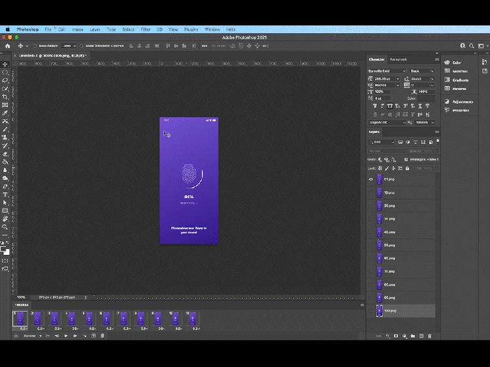
Task: Select the Horizontal Type tool
Action: 5,194
